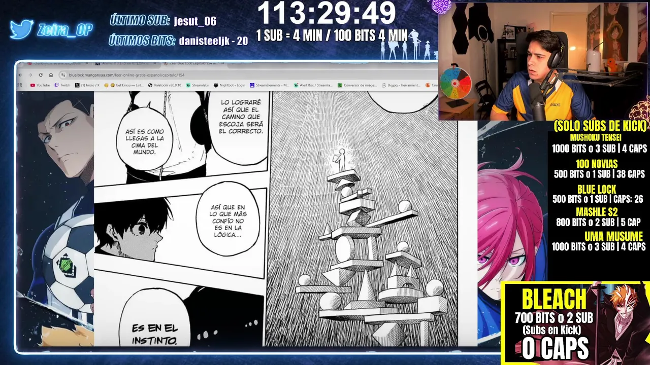
Task: Open the Streamlabs bookmark
Action: coord(198,85)
